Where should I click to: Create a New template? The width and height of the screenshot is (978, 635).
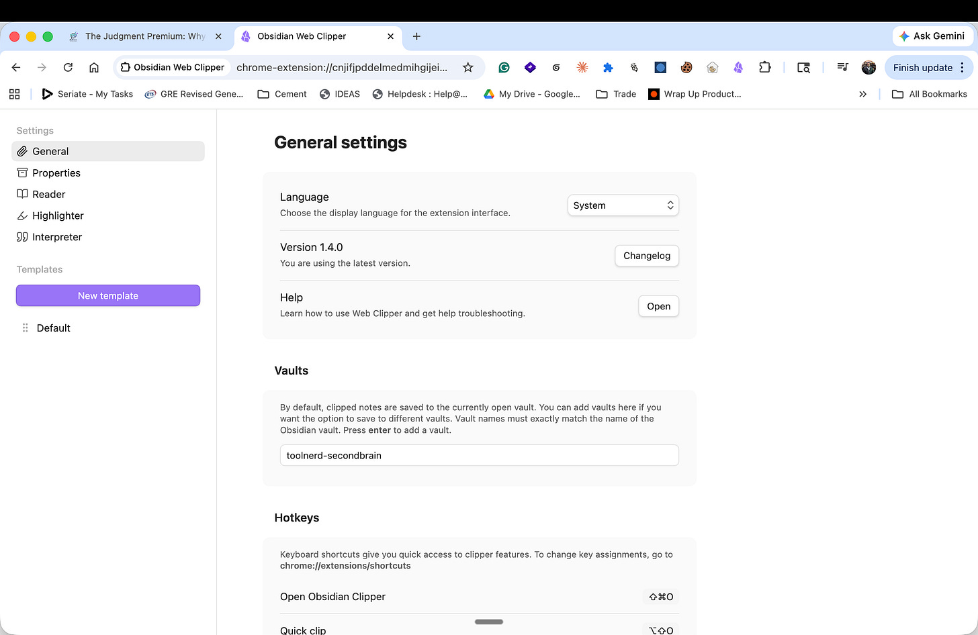coord(107,295)
